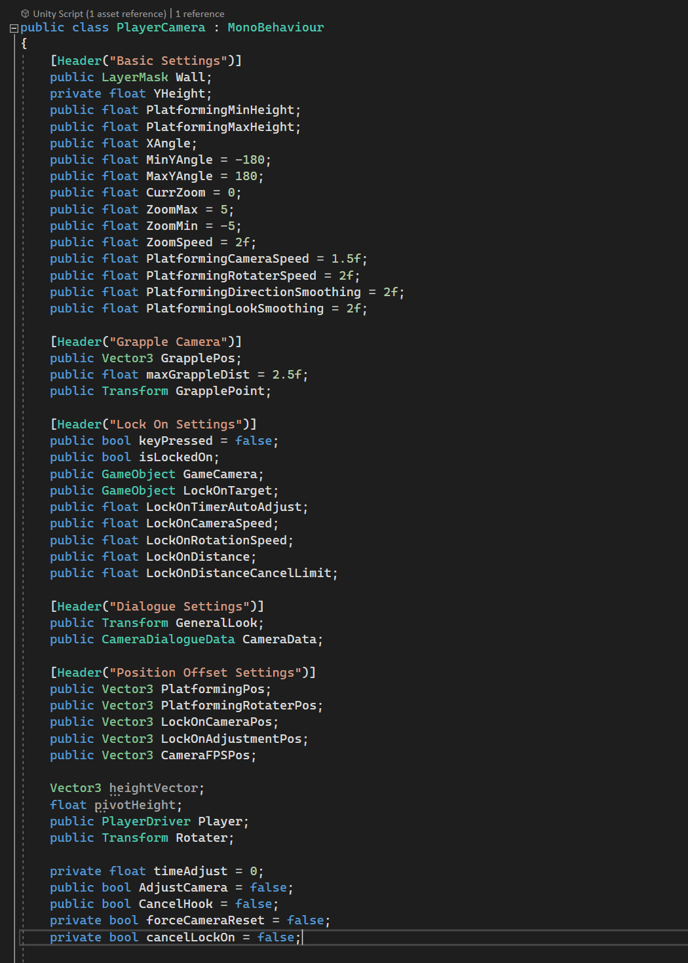
Task: Click the 'CancelHook' field name
Action: (x=176, y=904)
